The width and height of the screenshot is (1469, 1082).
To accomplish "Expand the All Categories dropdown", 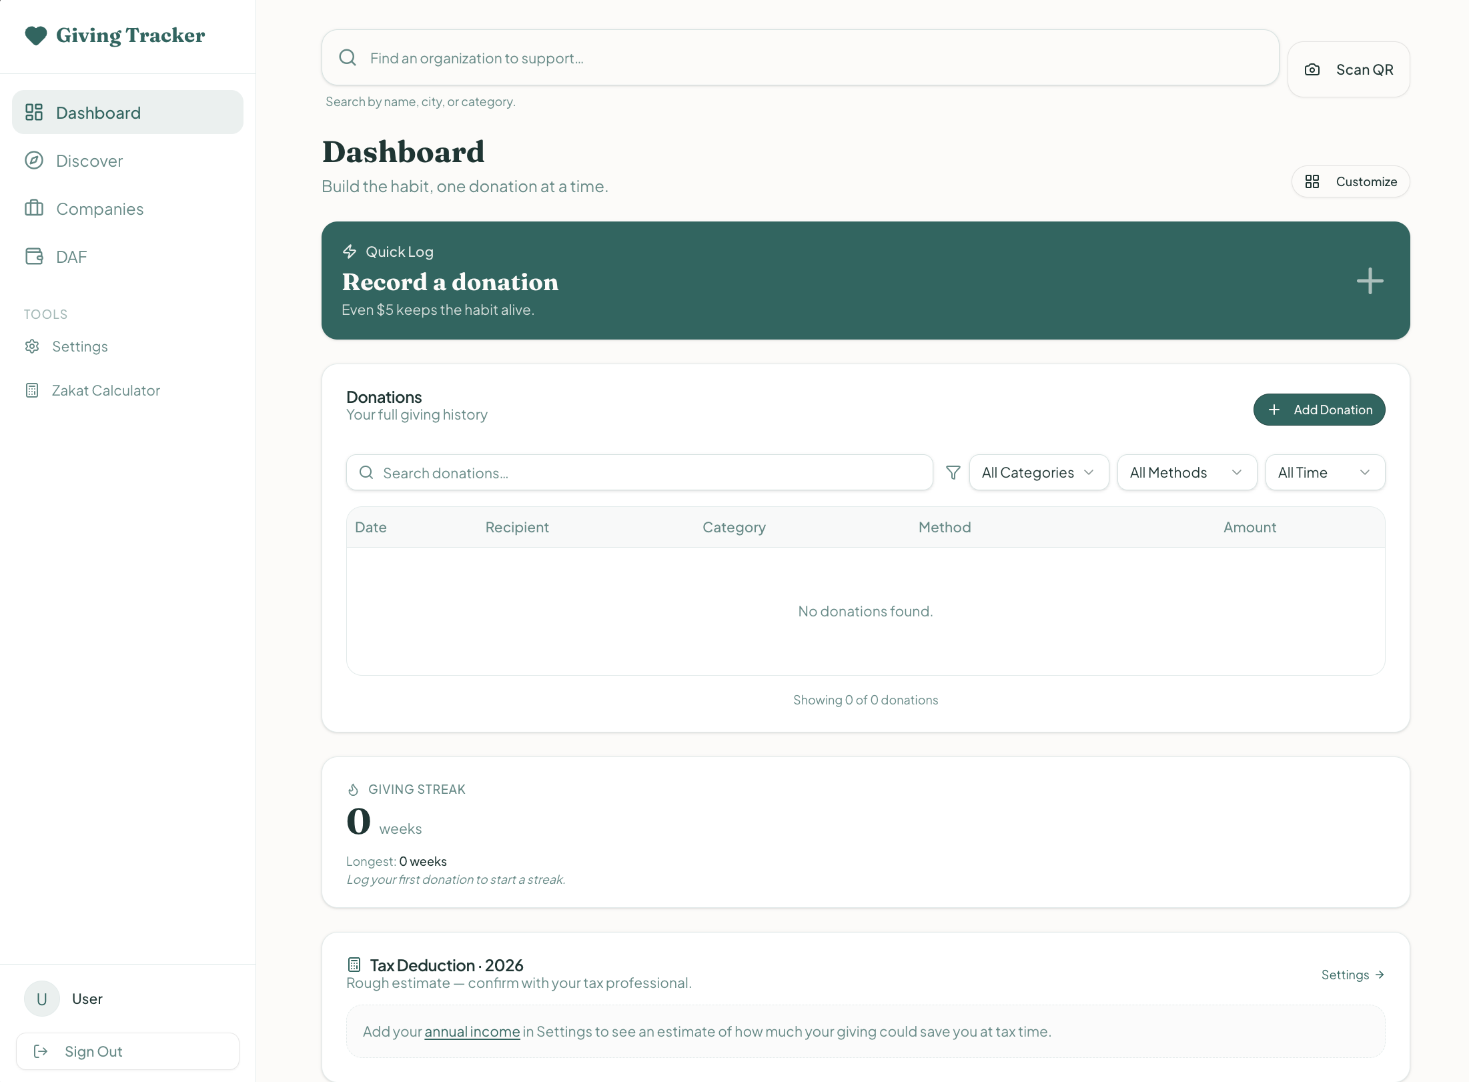I will tap(1038, 473).
